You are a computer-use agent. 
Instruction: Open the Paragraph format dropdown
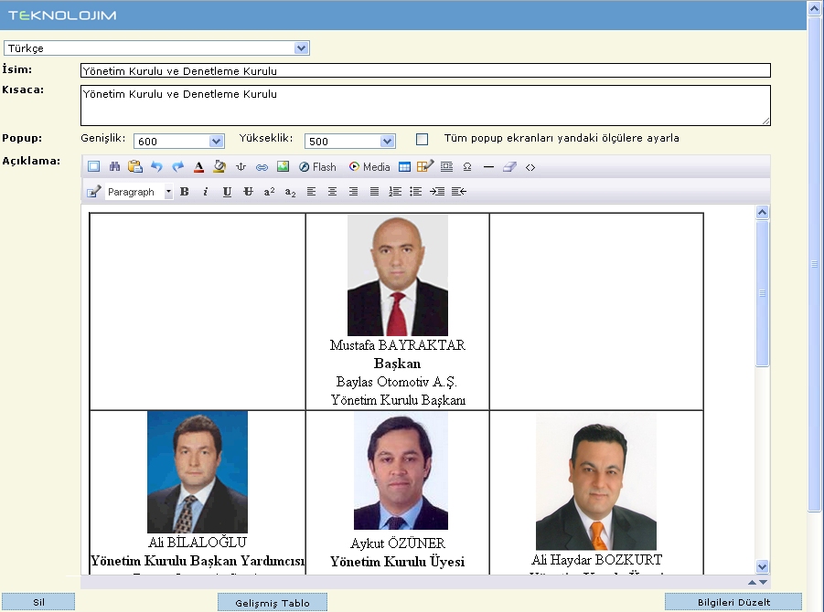(x=139, y=192)
